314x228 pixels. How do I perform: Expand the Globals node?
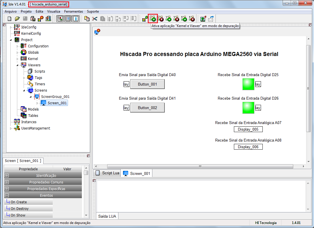click(x=17, y=53)
